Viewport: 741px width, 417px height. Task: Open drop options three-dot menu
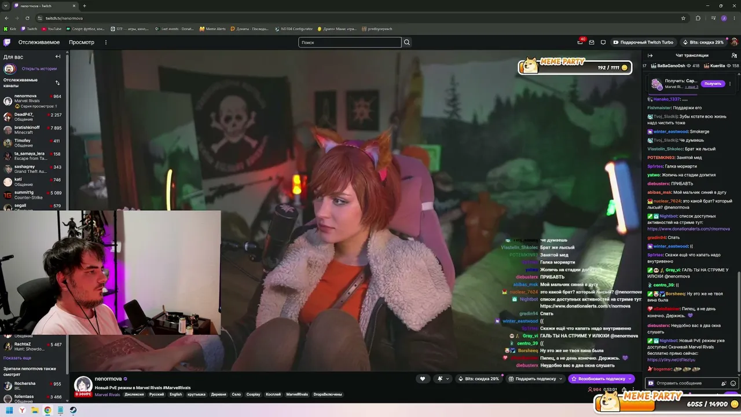tap(730, 83)
